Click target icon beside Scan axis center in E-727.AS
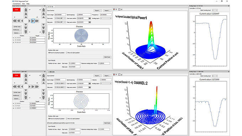 pos(90,18)
